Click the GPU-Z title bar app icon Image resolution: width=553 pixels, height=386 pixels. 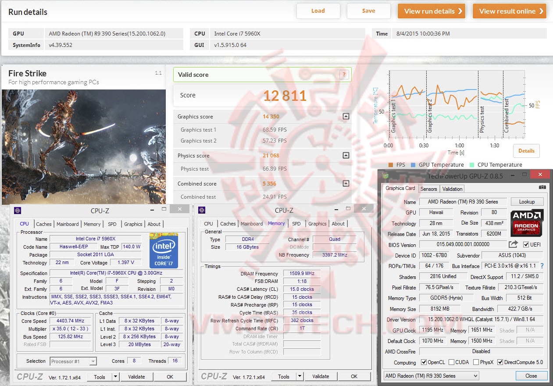click(x=385, y=176)
